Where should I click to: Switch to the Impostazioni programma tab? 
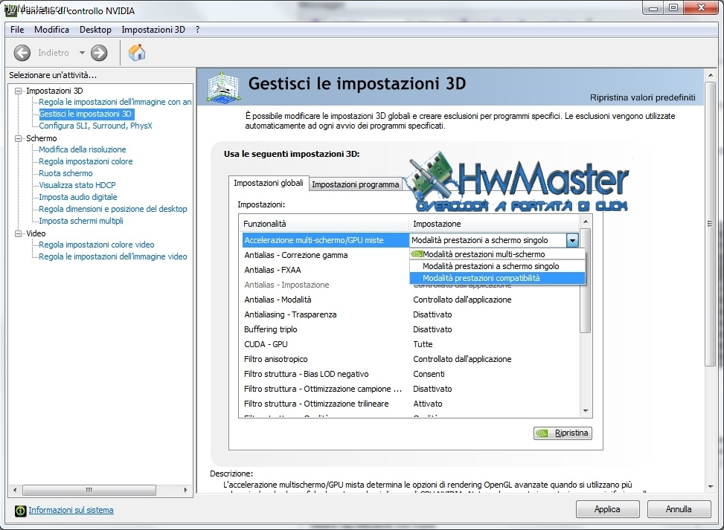[355, 184]
